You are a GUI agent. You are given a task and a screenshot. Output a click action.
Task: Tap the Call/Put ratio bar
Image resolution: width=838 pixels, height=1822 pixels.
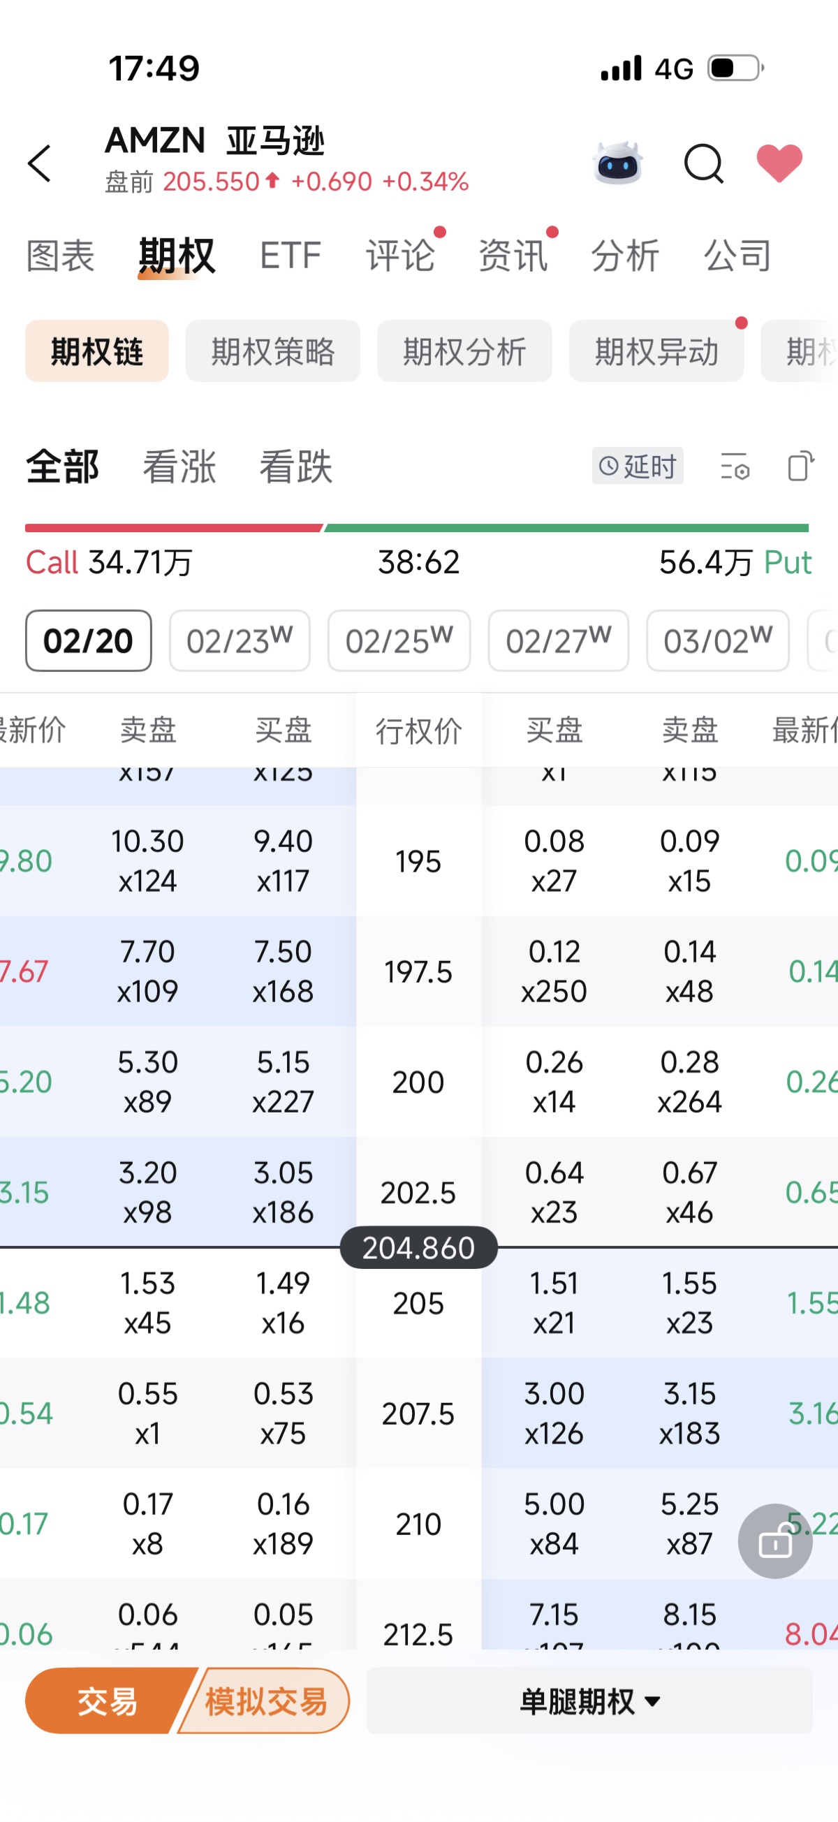coord(417,529)
